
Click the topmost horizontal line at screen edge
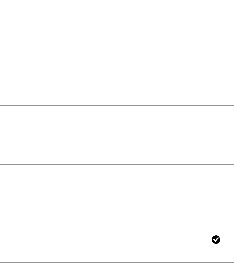tap(117, 0)
